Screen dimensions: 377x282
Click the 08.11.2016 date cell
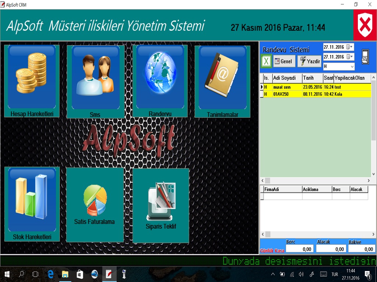(312, 94)
